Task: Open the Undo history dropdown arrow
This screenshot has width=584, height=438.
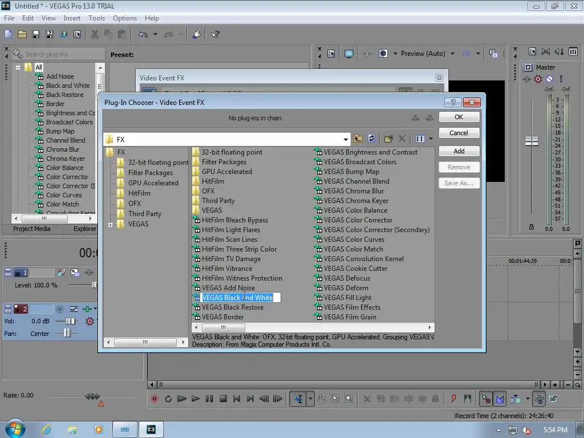Action: click(x=155, y=34)
